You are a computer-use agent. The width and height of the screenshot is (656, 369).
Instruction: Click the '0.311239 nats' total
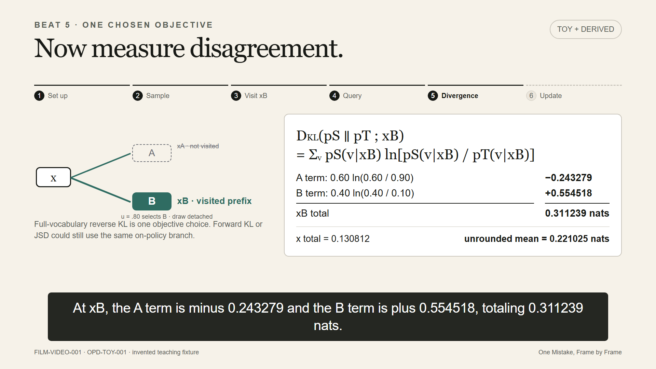(x=577, y=213)
